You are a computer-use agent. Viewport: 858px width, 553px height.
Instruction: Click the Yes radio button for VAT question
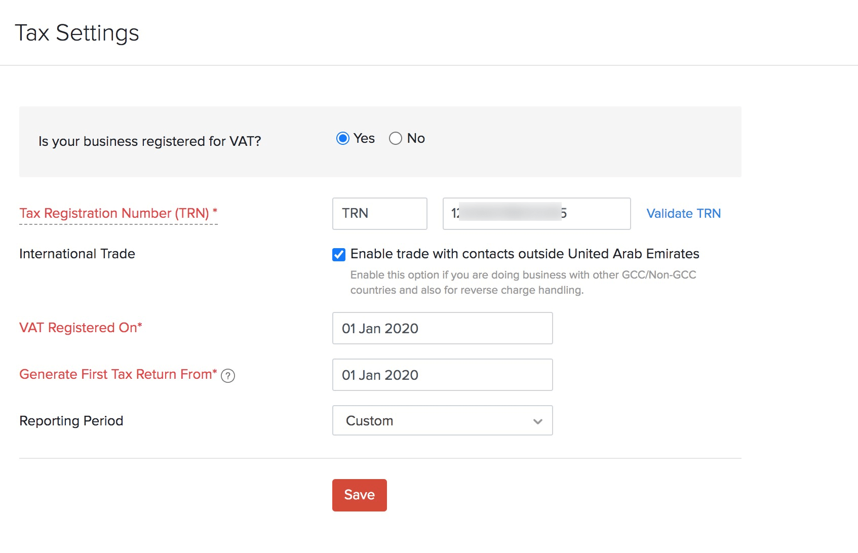point(343,138)
